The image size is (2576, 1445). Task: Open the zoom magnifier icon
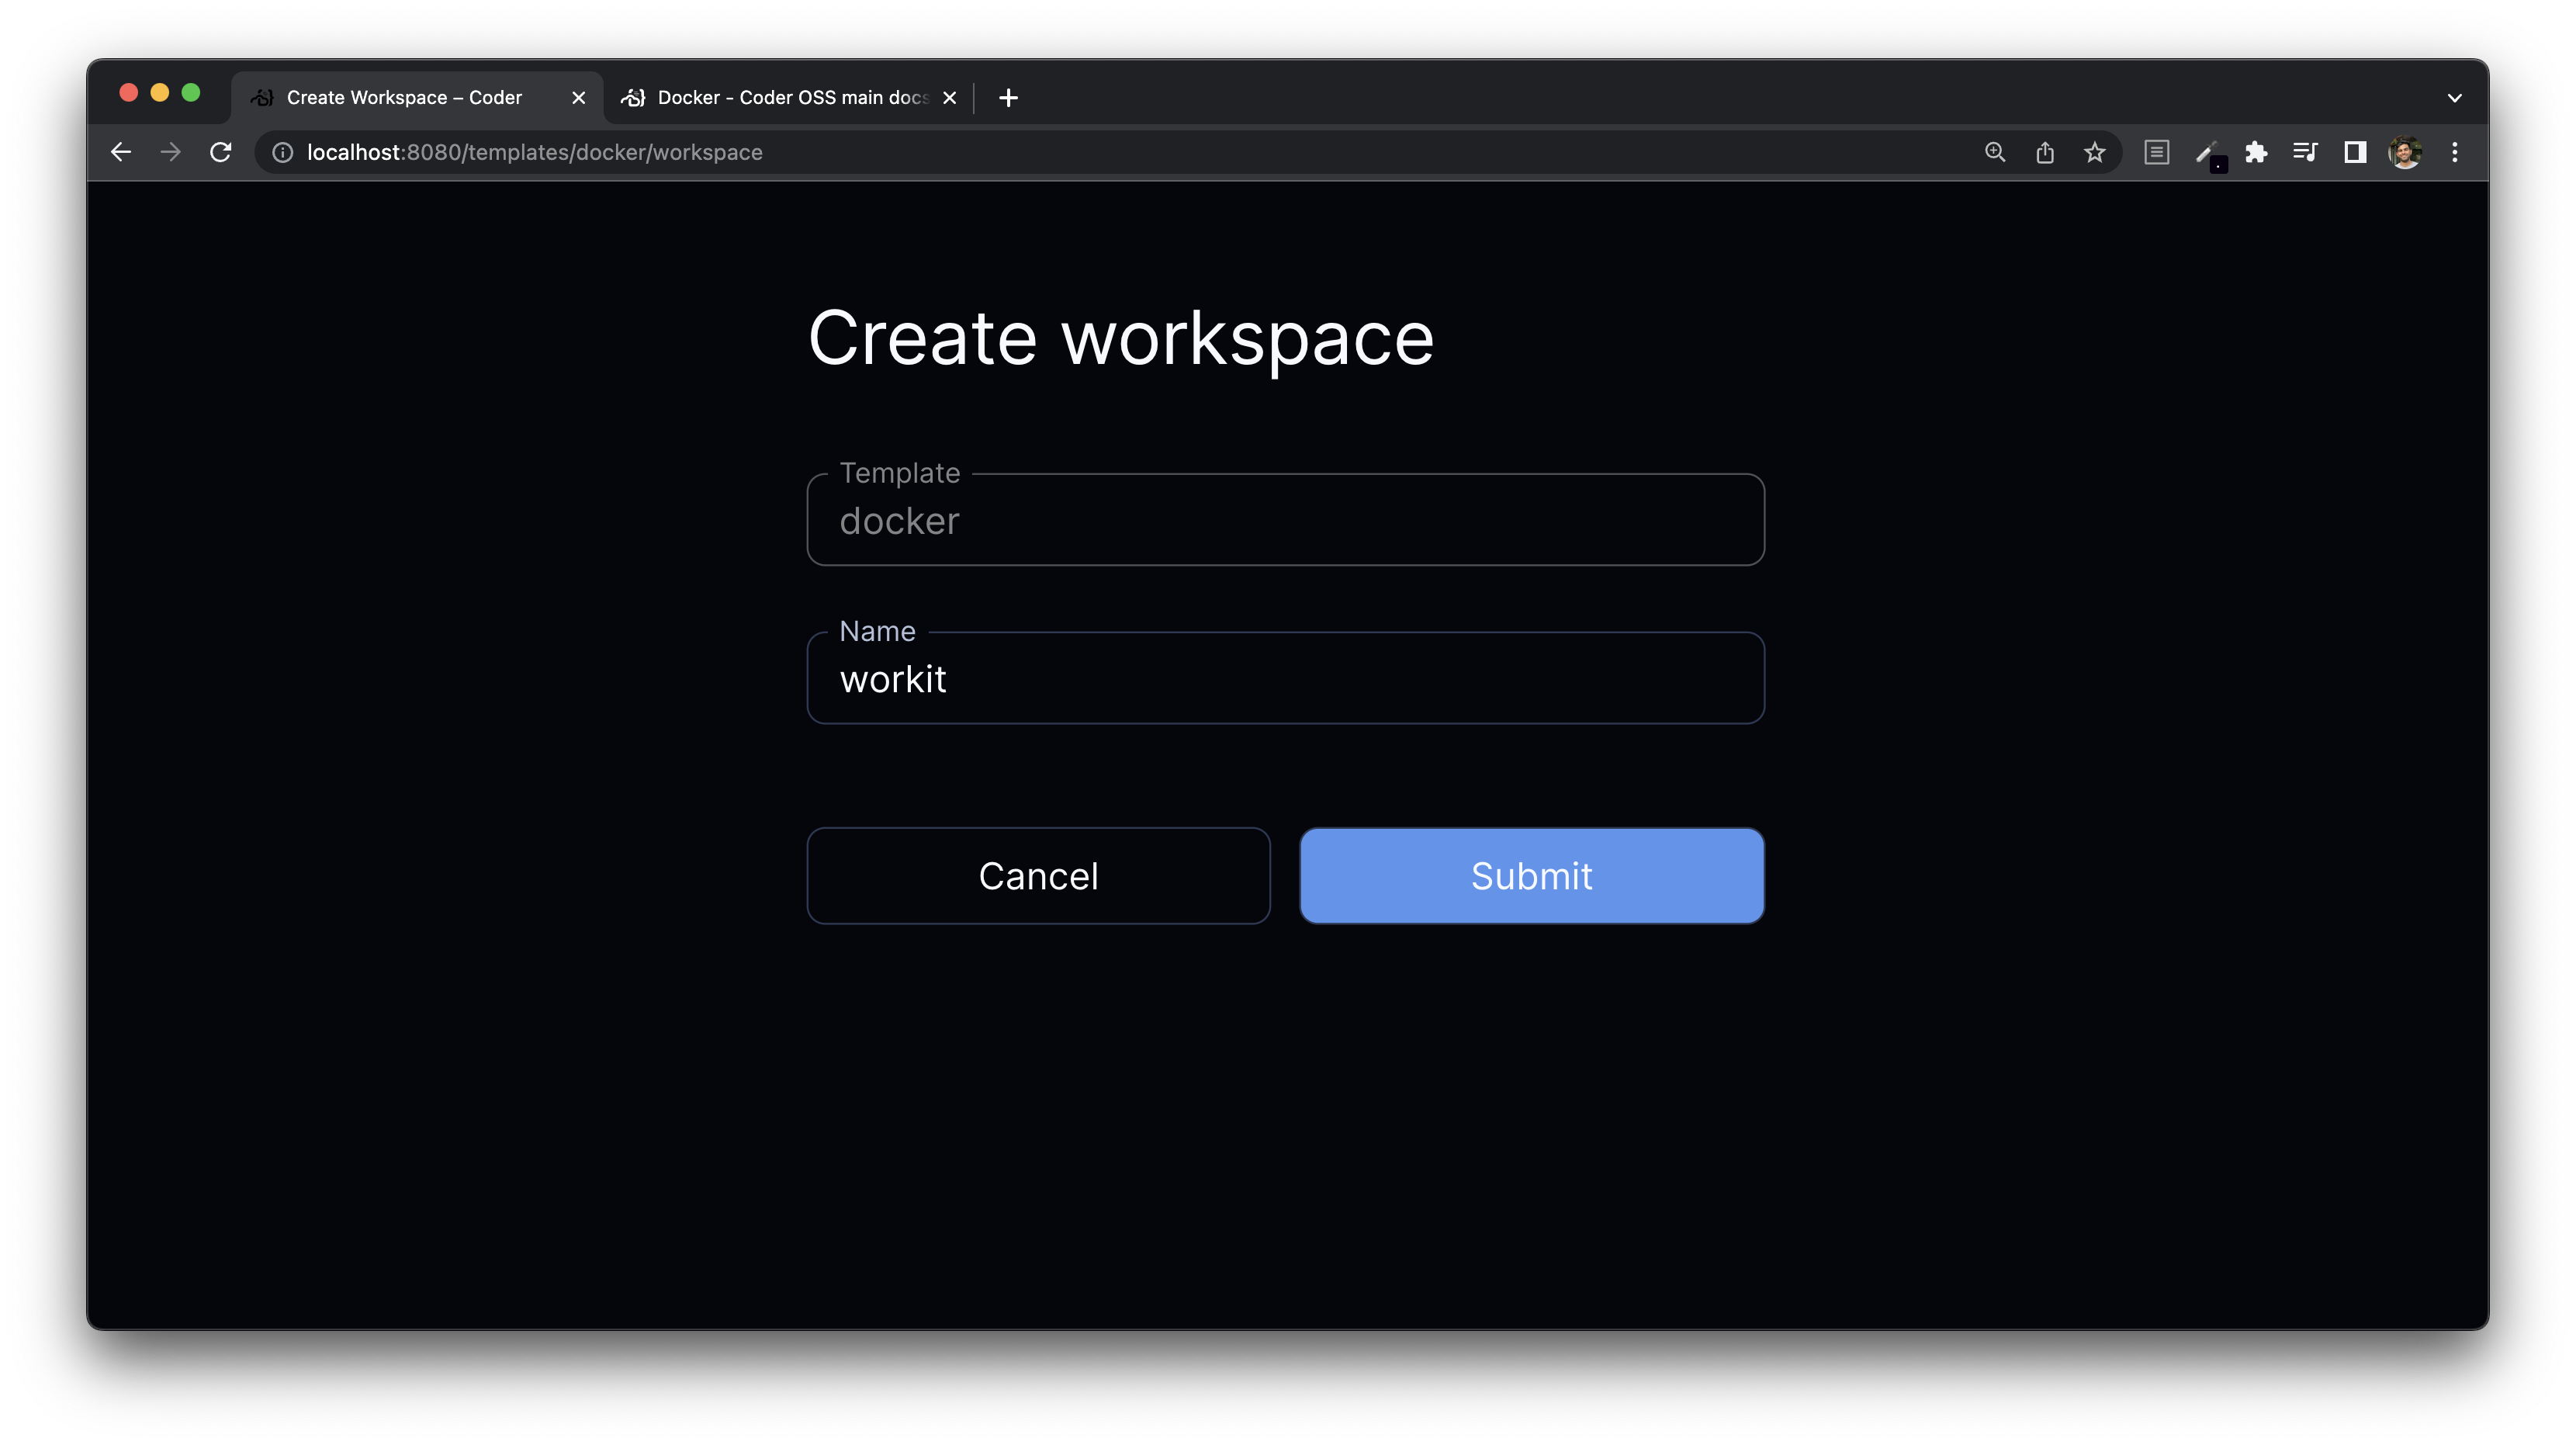click(1995, 152)
